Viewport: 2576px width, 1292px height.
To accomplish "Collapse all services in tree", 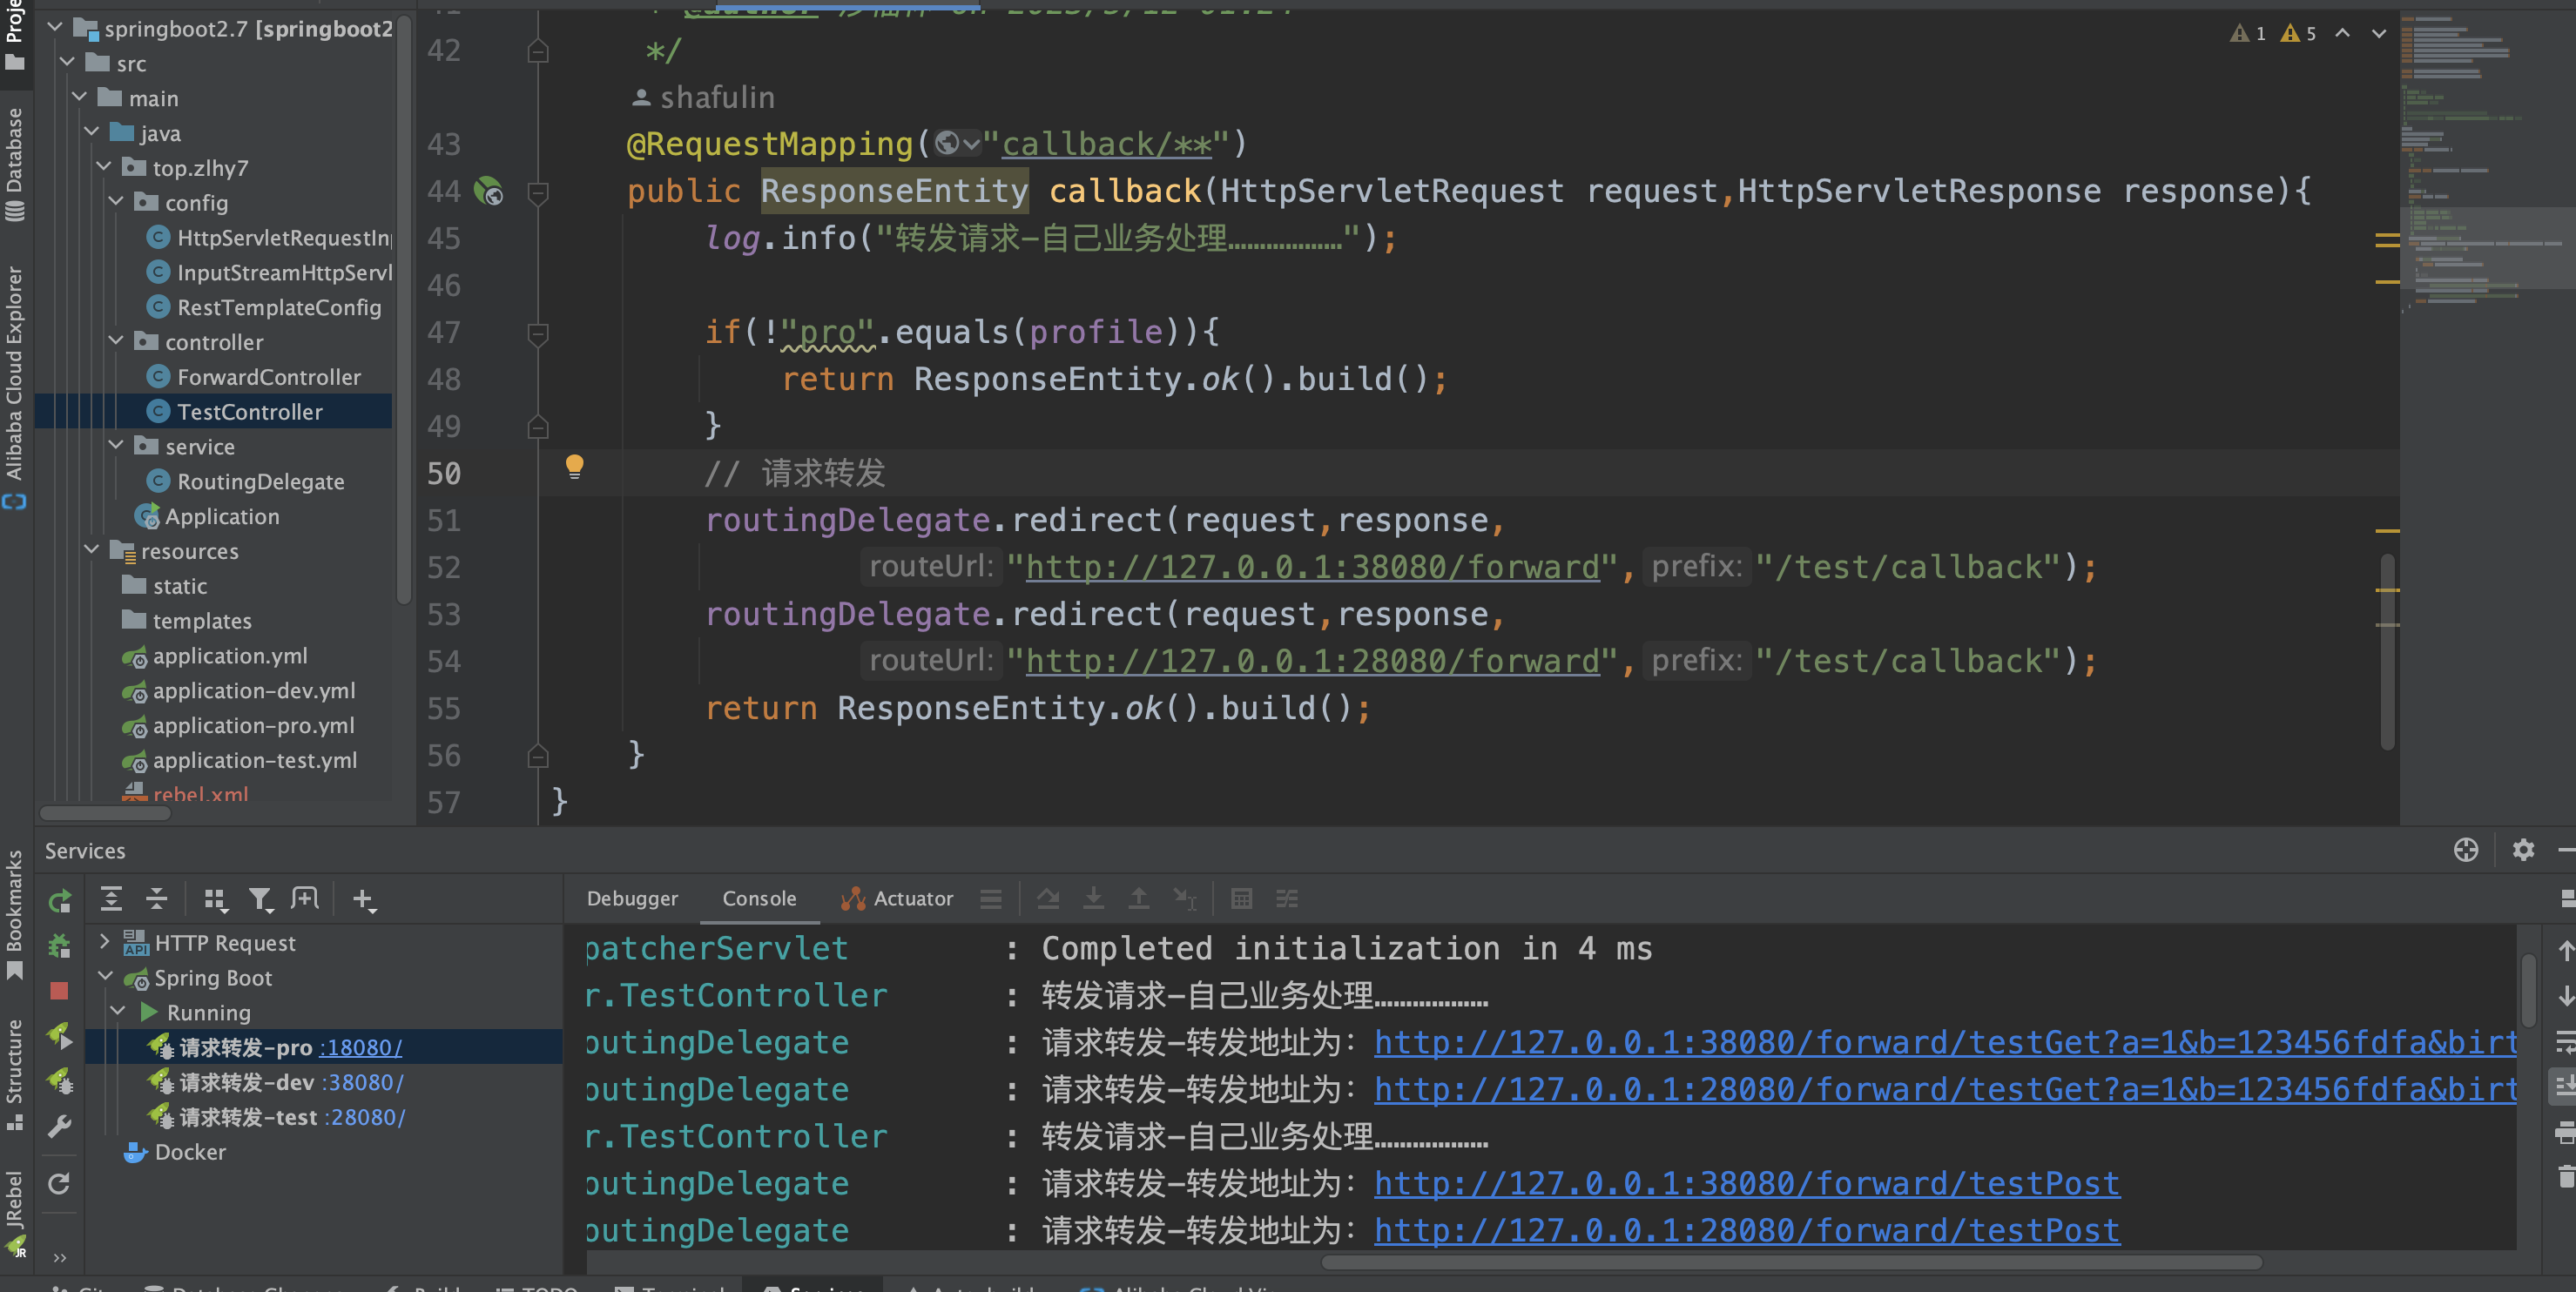I will 157,899.
